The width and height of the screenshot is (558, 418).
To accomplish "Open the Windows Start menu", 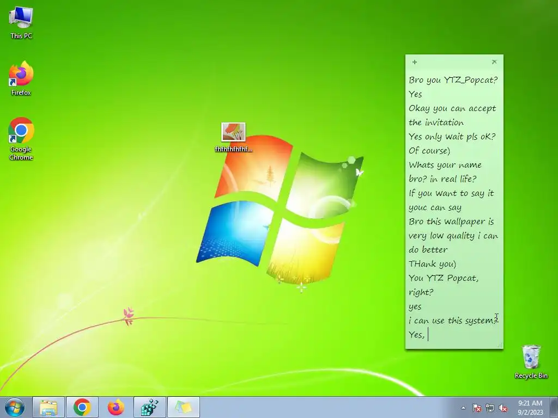I will point(15,407).
